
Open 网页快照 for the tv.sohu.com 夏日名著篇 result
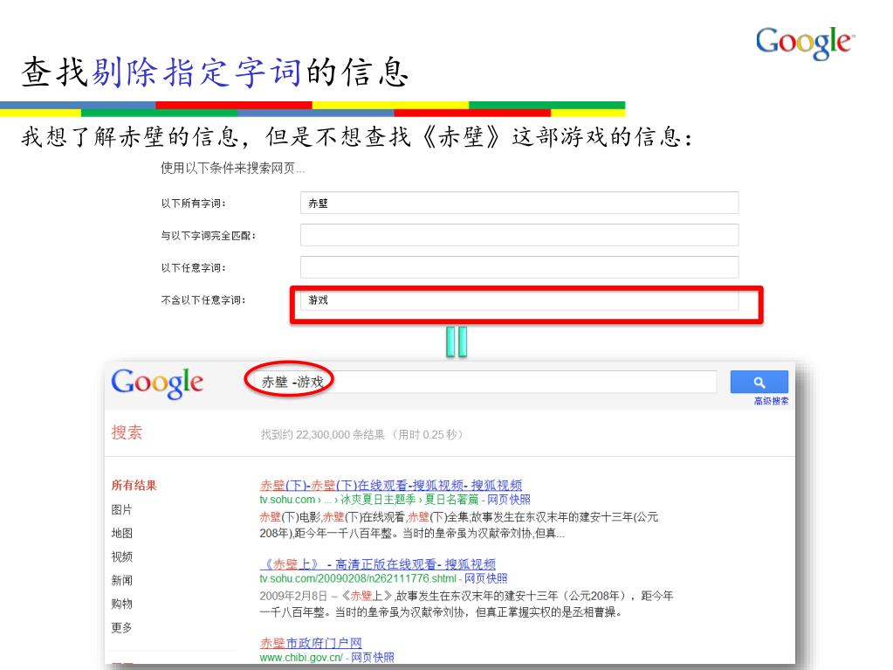[x=509, y=500]
